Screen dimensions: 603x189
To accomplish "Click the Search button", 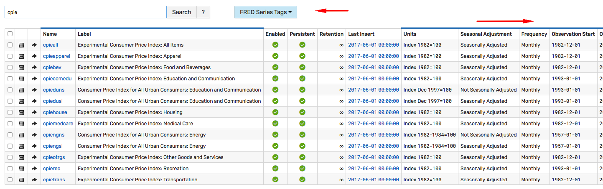I will 181,12.
